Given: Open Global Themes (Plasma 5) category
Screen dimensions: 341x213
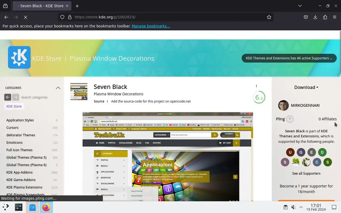Looking at the screenshot, I should (26, 157).
